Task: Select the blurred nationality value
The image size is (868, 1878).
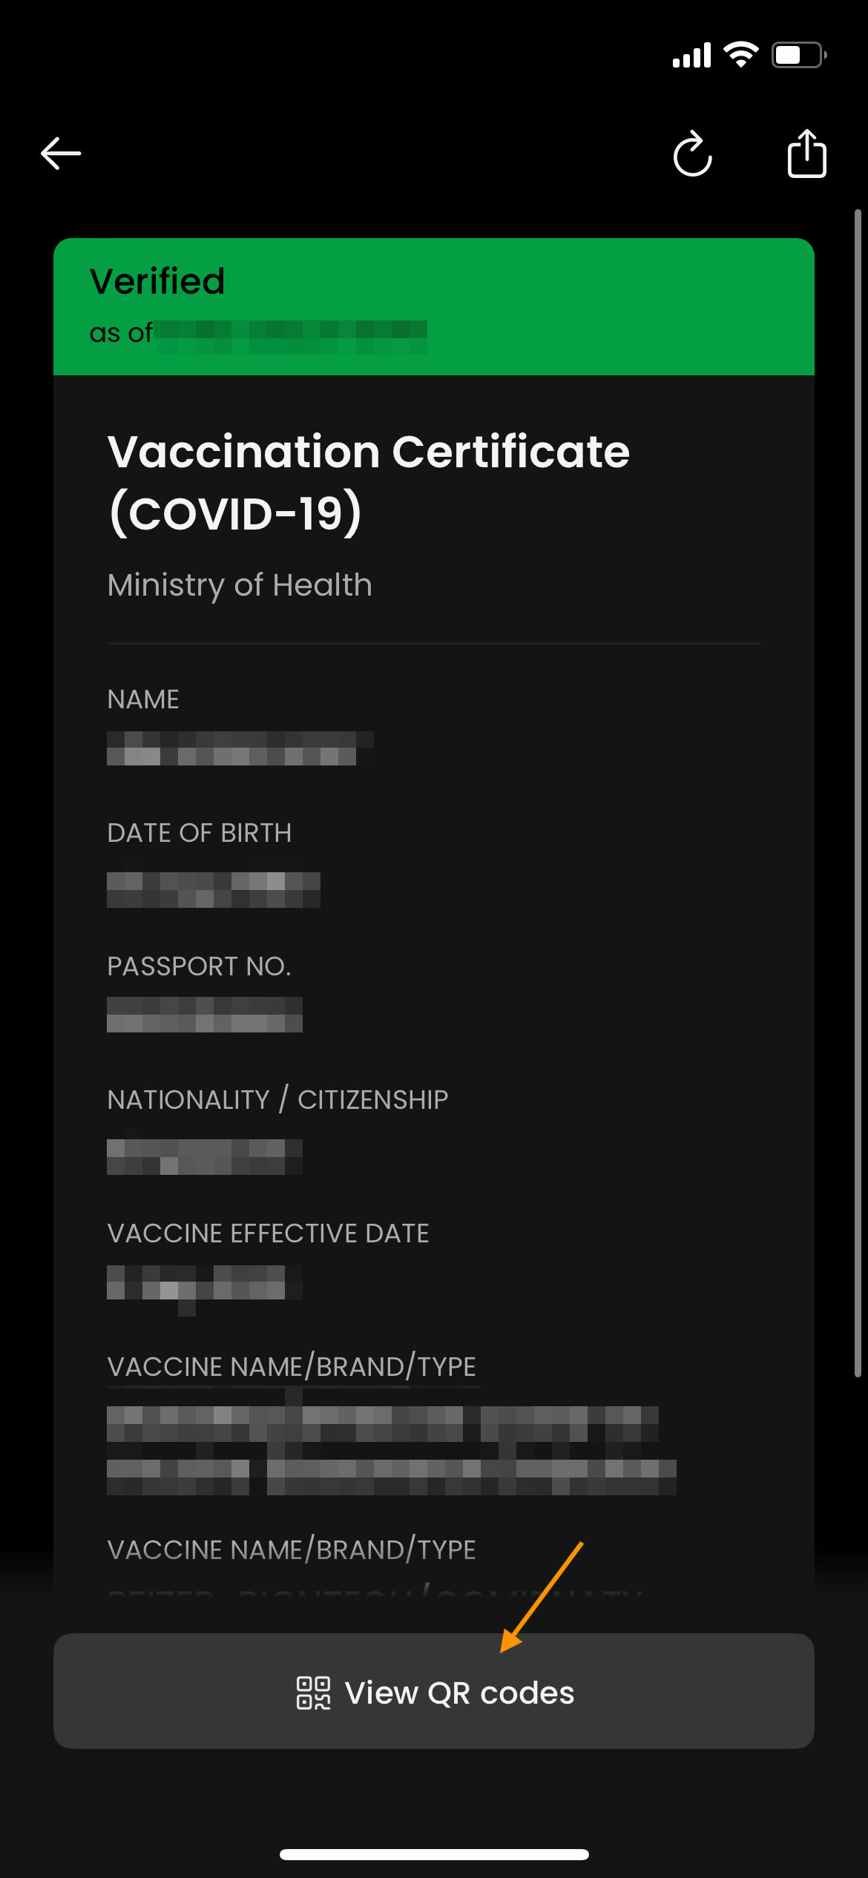Action: pos(205,1156)
